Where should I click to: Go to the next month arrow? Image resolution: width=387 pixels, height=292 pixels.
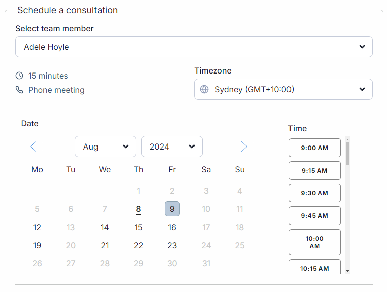(x=244, y=147)
